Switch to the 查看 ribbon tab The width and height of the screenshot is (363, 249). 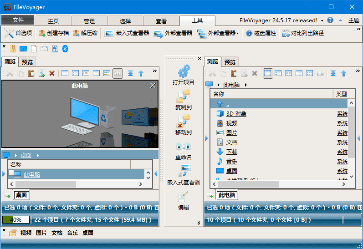(161, 21)
